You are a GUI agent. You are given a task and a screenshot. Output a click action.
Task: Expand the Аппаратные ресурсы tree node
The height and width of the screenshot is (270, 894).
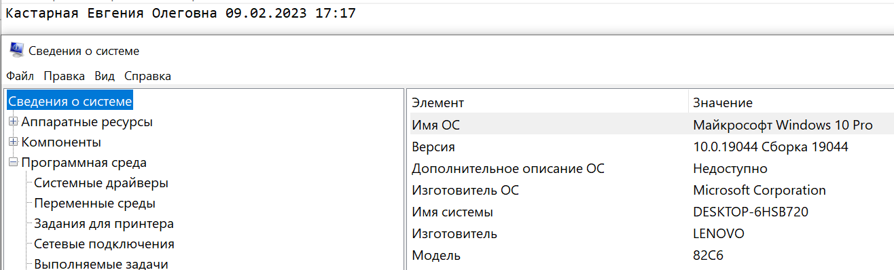coord(13,122)
